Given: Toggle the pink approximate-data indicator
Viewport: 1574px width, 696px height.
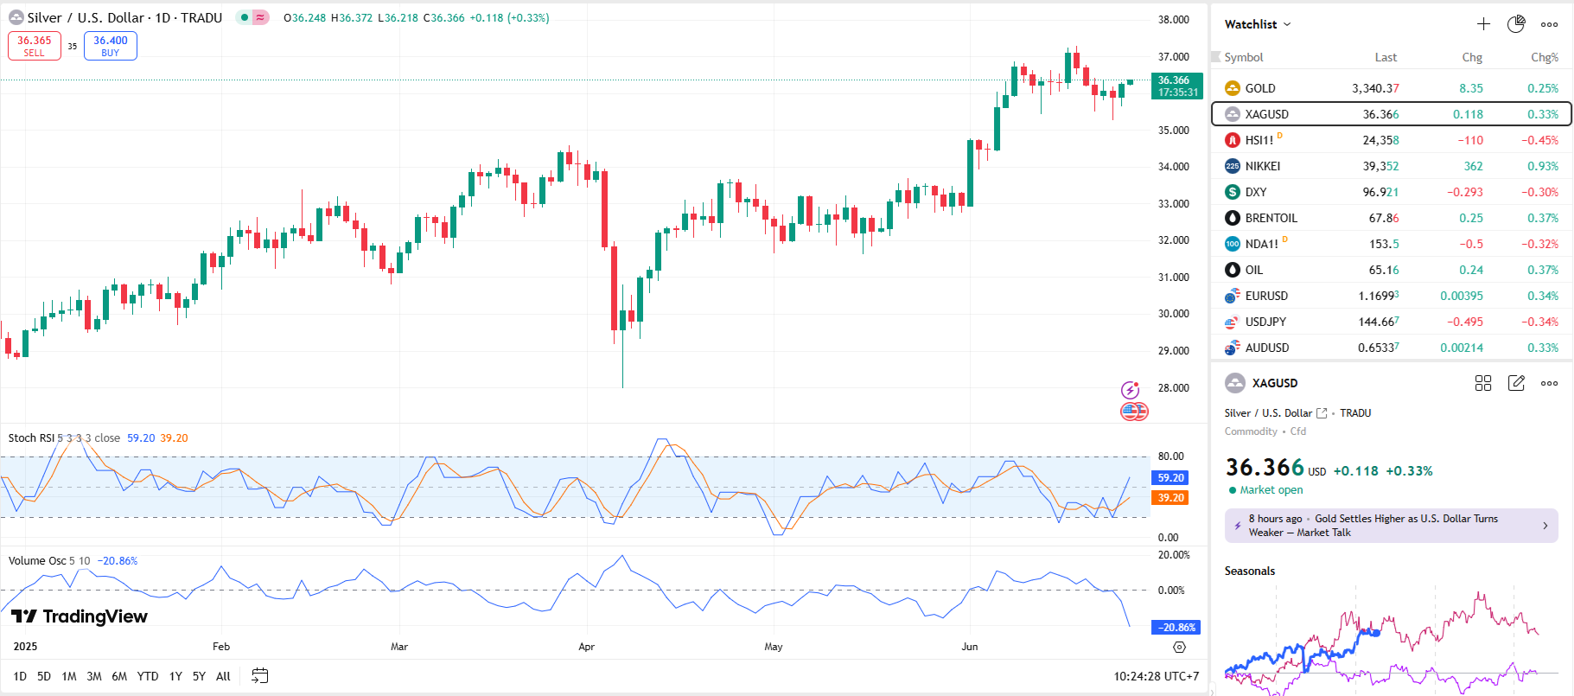Looking at the screenshot, I should [260, 17].
